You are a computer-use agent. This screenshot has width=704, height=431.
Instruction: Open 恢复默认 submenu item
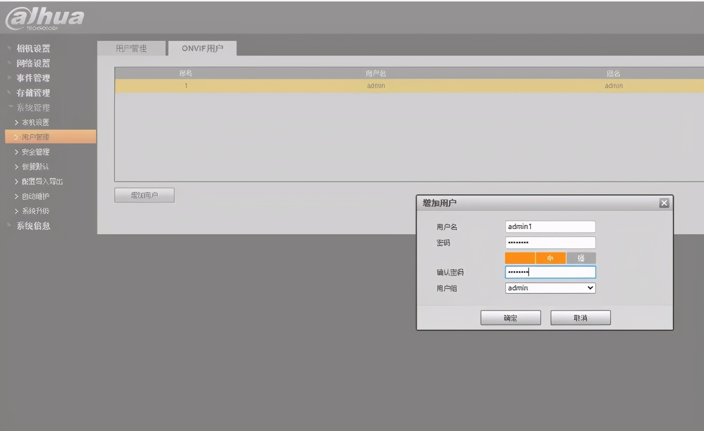click(35, 167)
